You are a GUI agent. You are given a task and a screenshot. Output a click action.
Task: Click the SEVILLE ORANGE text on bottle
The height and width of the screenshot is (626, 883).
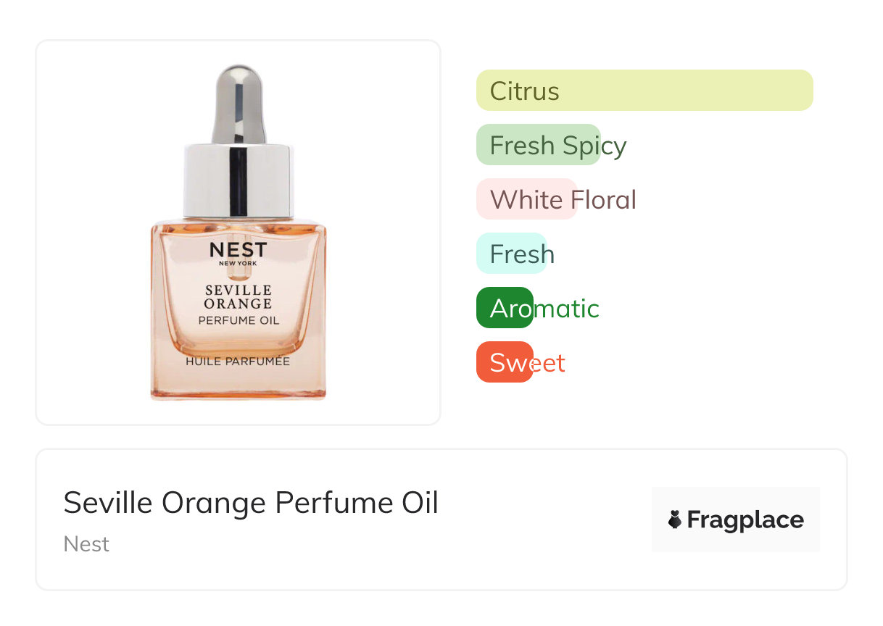point(238,297)
